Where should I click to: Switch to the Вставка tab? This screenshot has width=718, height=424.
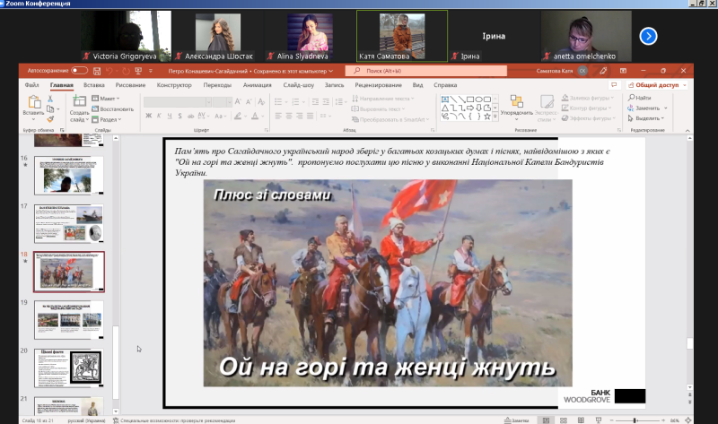coord(94,85)
